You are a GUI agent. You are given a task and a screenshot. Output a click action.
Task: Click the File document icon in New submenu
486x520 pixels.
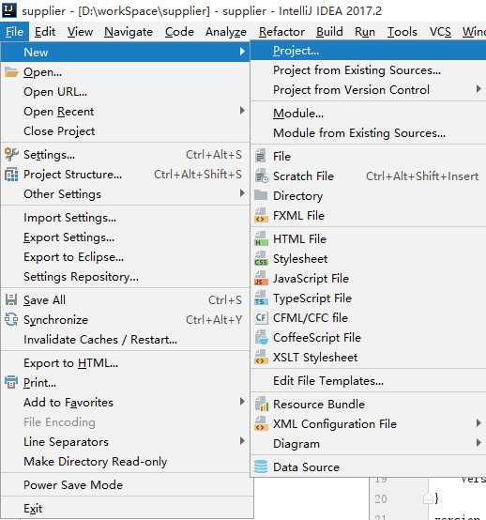point(261,156)
